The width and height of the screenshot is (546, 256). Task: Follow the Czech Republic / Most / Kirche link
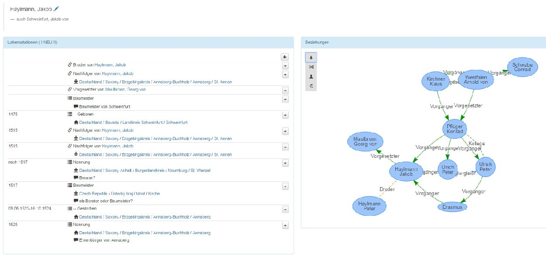pos(119,194)
